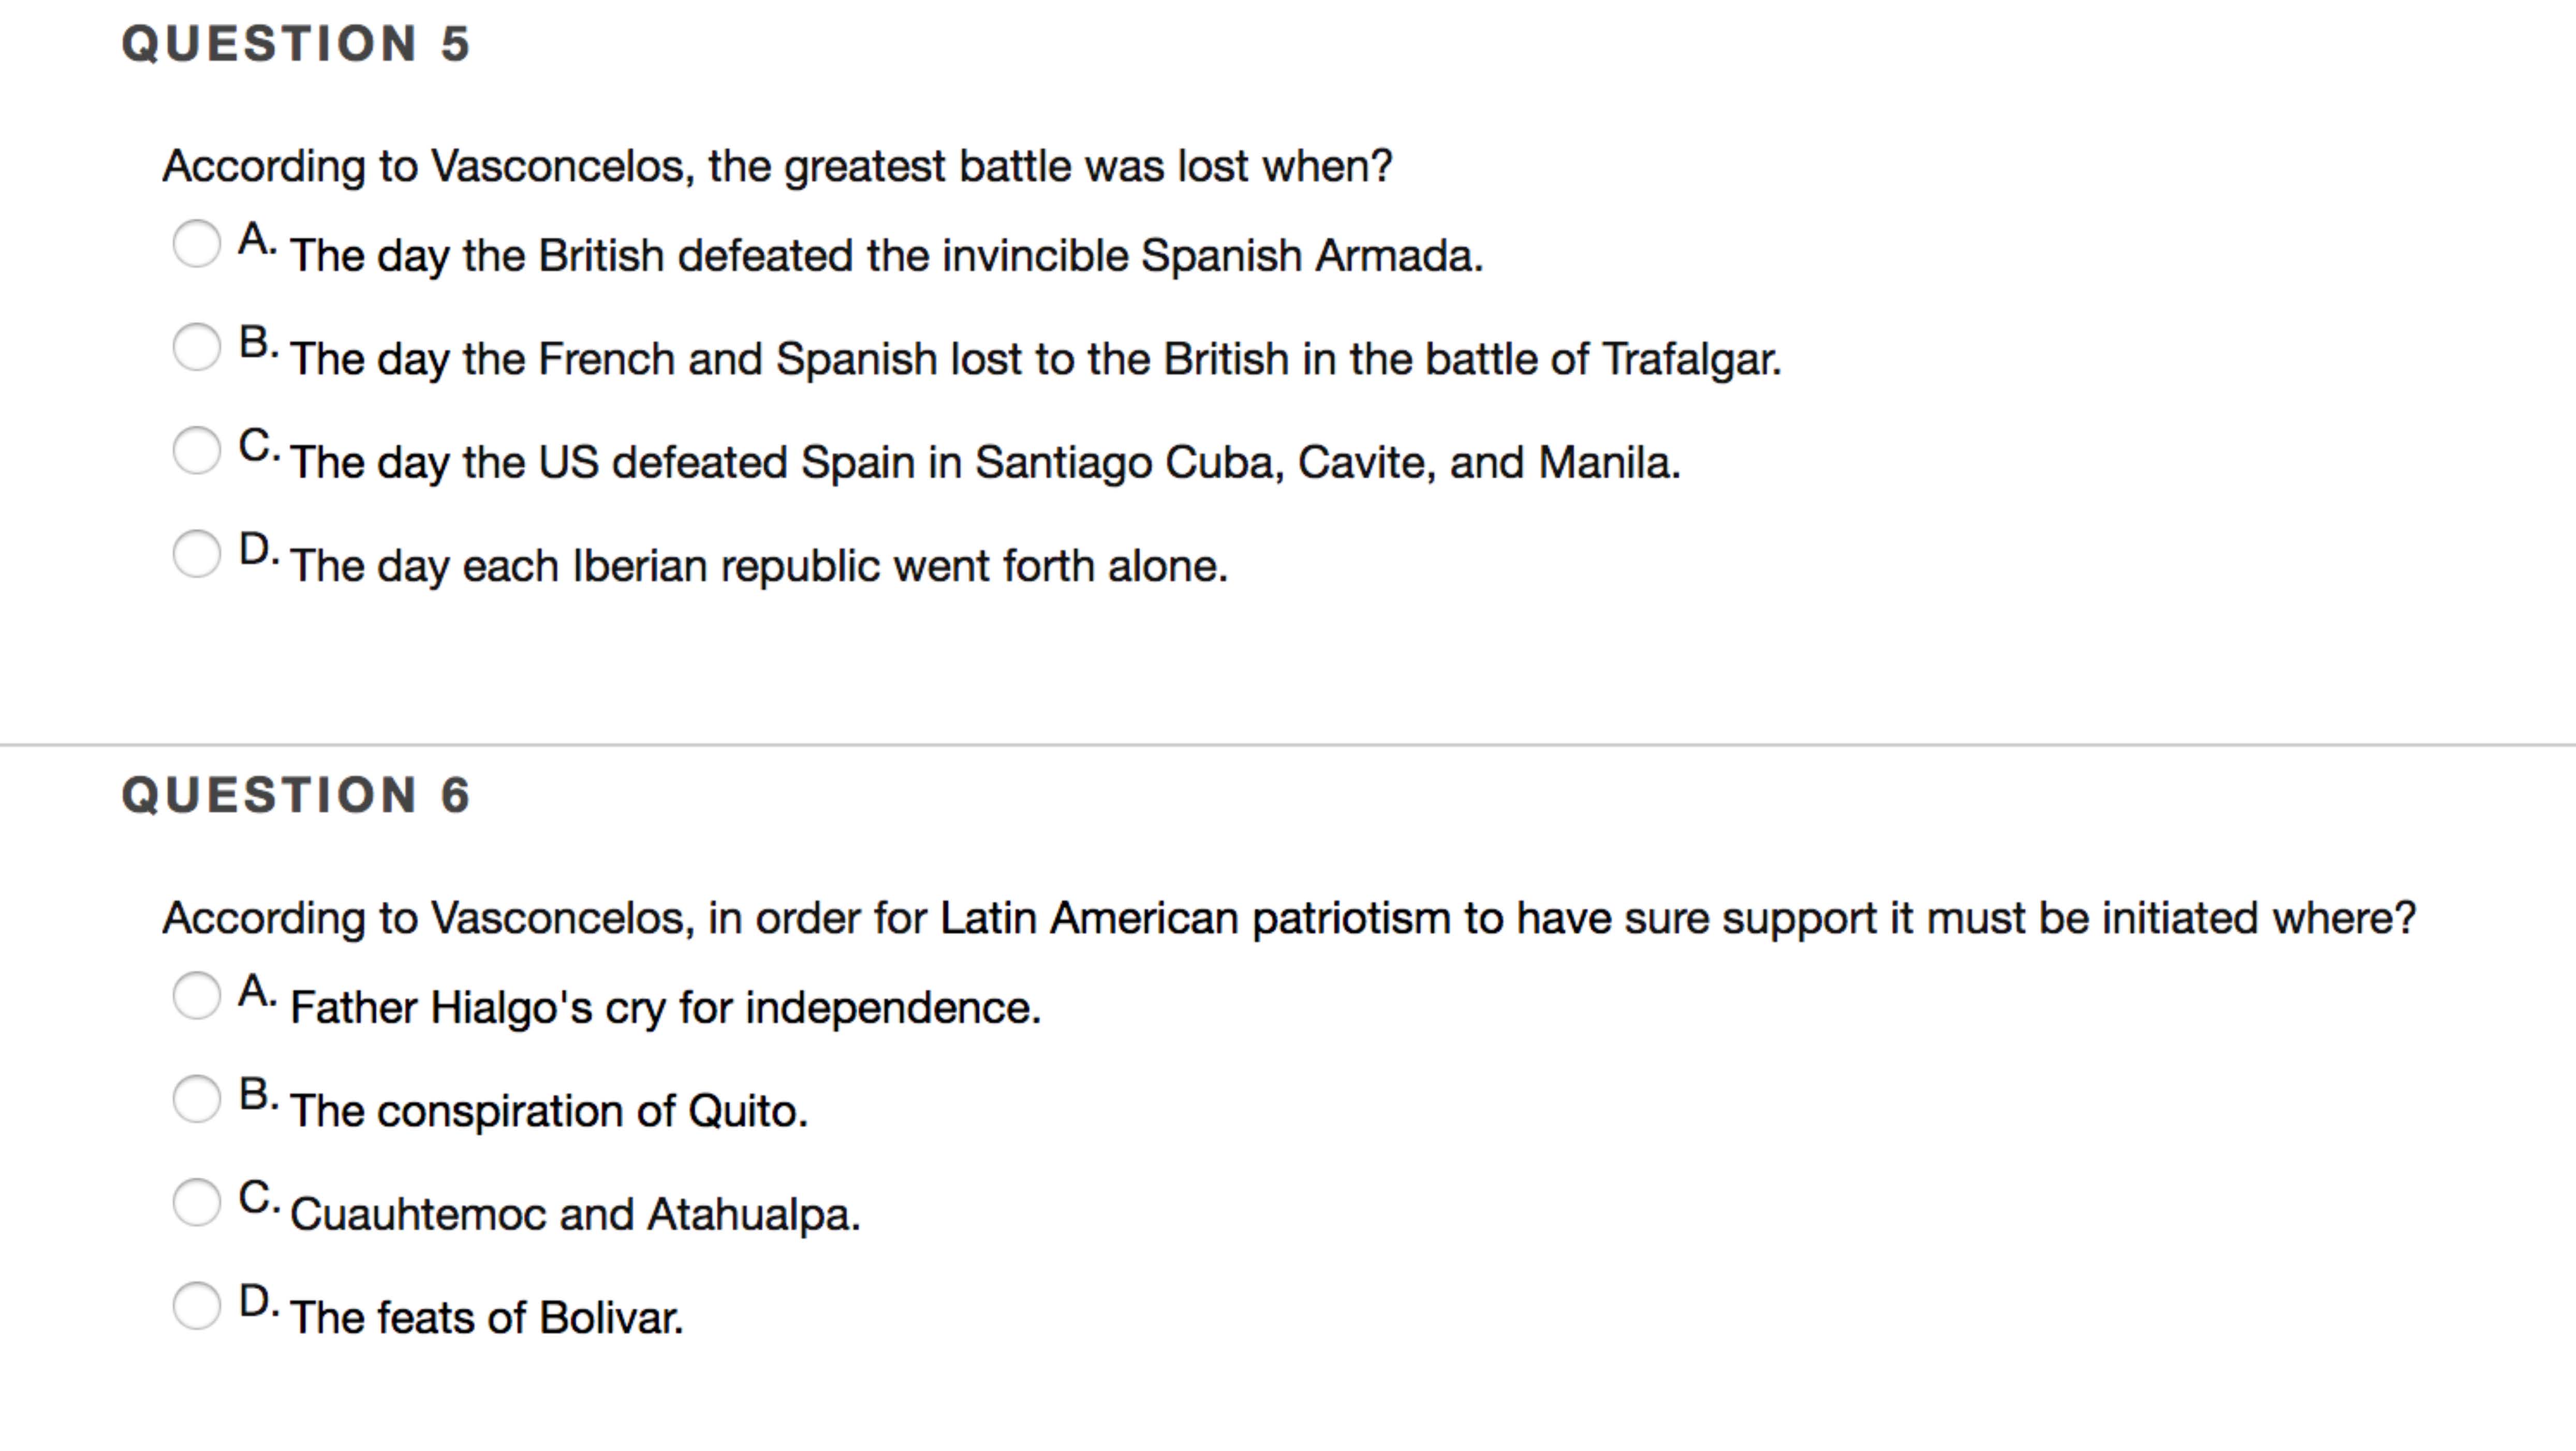The height and width of the screenshot is (1451, 2576).
Task: Click the 'Cuauhtemoc and Atahualpa' answer text
Action: pos(575,1214)
